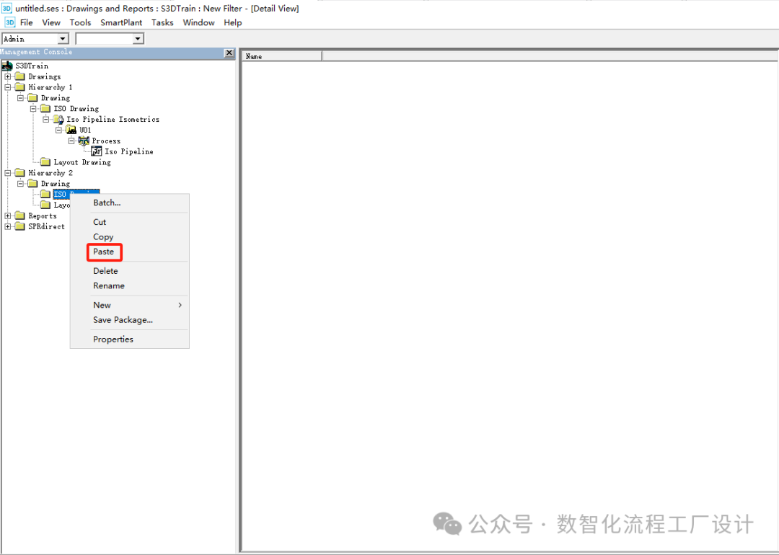Click the 3D application icon in title bar
This screenshot has height=555, width=779.
pyautogui.click(x=6, y=8)
